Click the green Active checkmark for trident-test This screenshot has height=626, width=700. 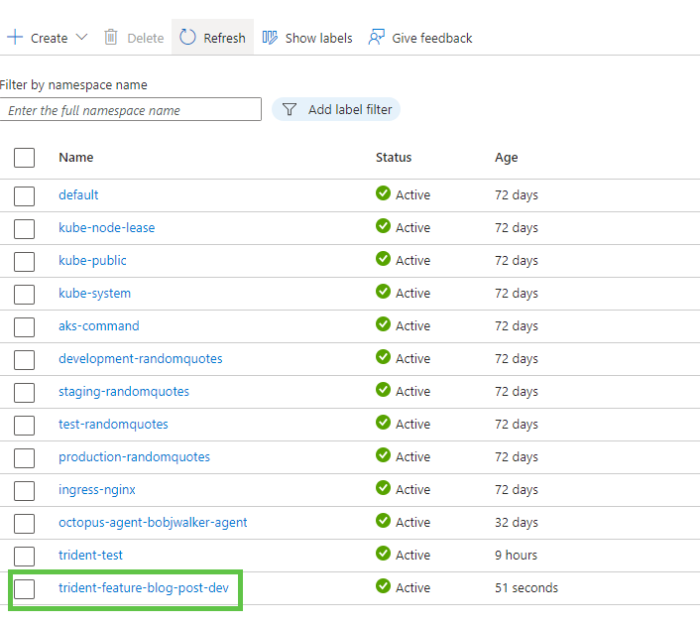click(x=383, y=554)
